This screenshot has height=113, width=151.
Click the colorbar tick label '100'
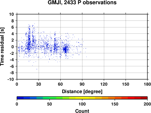click(x=82, y=104)
